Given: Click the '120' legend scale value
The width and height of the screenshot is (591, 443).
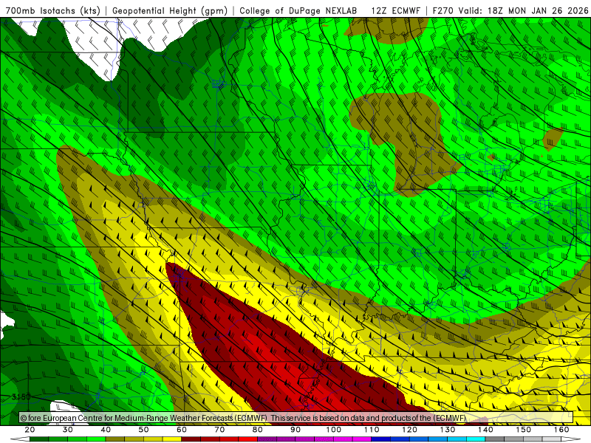Looking at the screenshot, I should coord(410,430).
